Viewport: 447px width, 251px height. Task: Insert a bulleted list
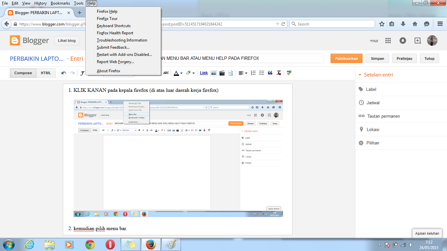pos(262,73)
